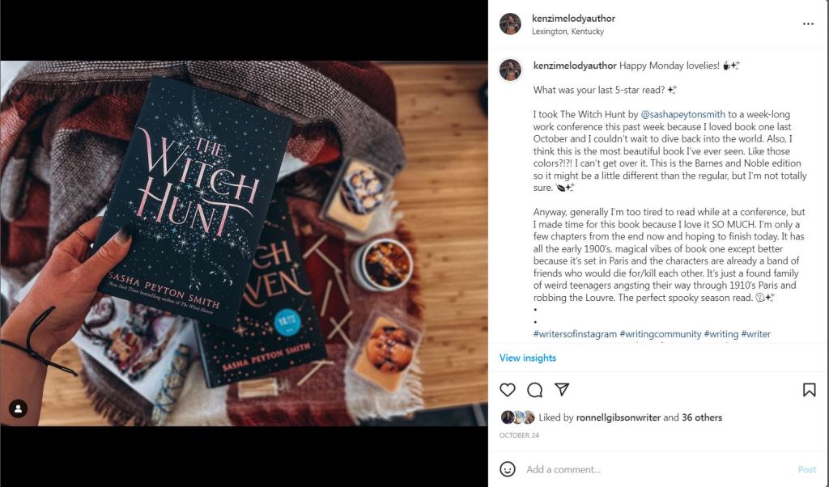The height and width of the screenshot is (487, 829).
Task: Open @sashapeytonsmith mention link
Action: 683,114
